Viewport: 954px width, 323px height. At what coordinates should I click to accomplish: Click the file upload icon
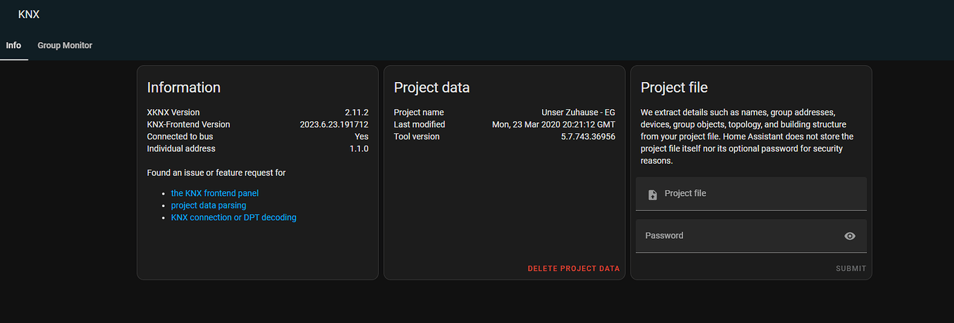click(653, 195)
